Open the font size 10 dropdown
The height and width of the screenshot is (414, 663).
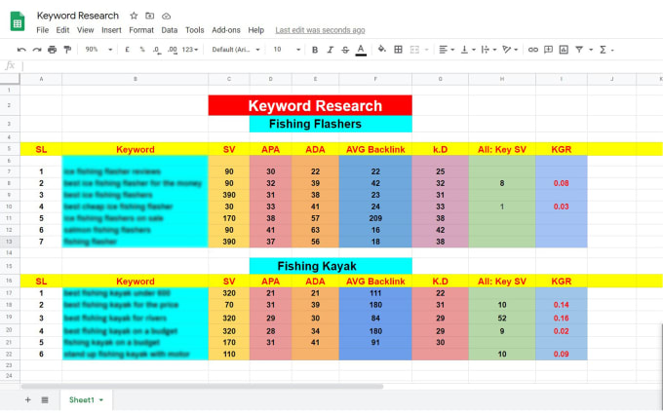[x=287, y=50]
